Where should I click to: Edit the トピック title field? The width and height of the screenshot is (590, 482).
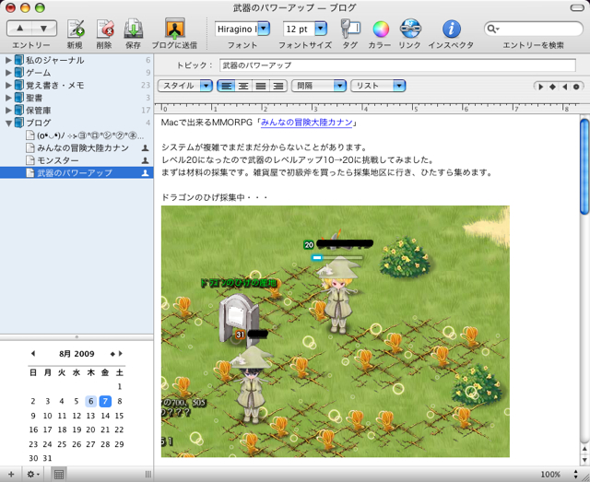397,65
